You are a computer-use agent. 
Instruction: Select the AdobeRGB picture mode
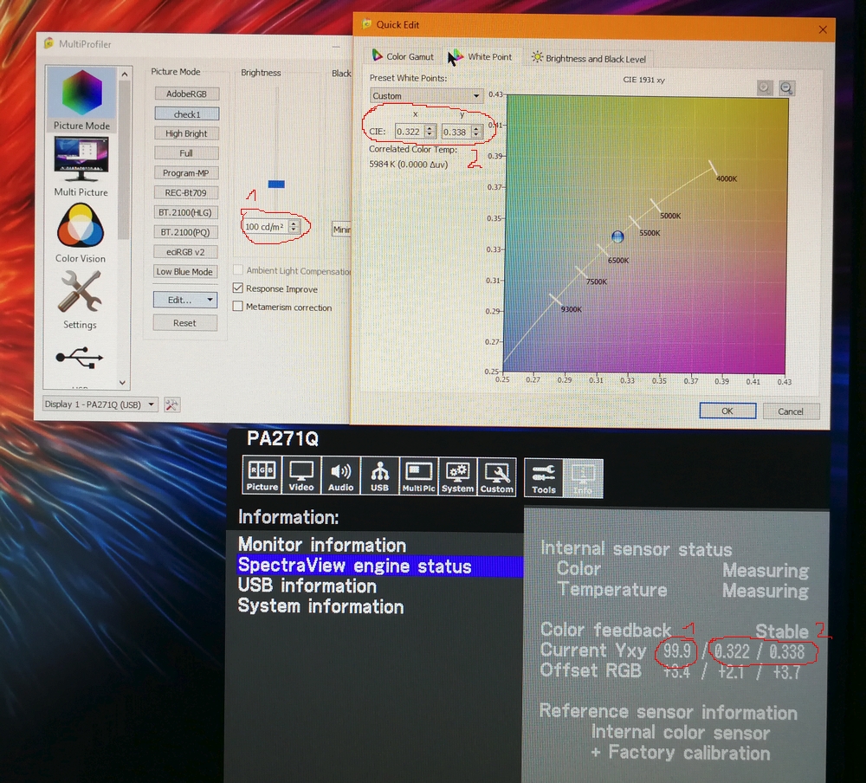[x=186, y=94]
